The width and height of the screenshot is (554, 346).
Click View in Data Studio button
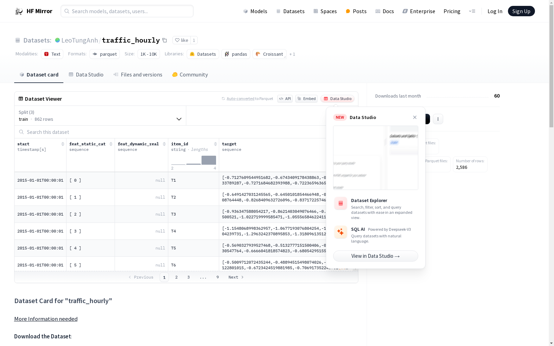[375, 256]
